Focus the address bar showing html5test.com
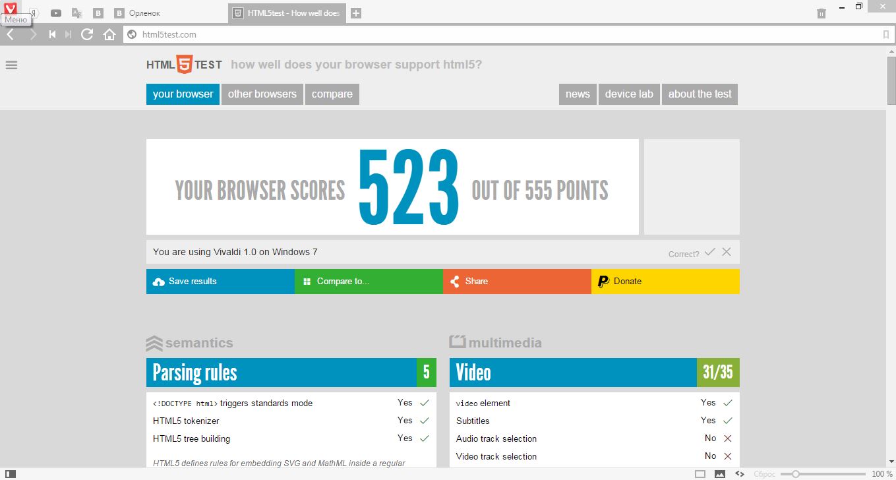896x480 pixels. click(508, 34)
